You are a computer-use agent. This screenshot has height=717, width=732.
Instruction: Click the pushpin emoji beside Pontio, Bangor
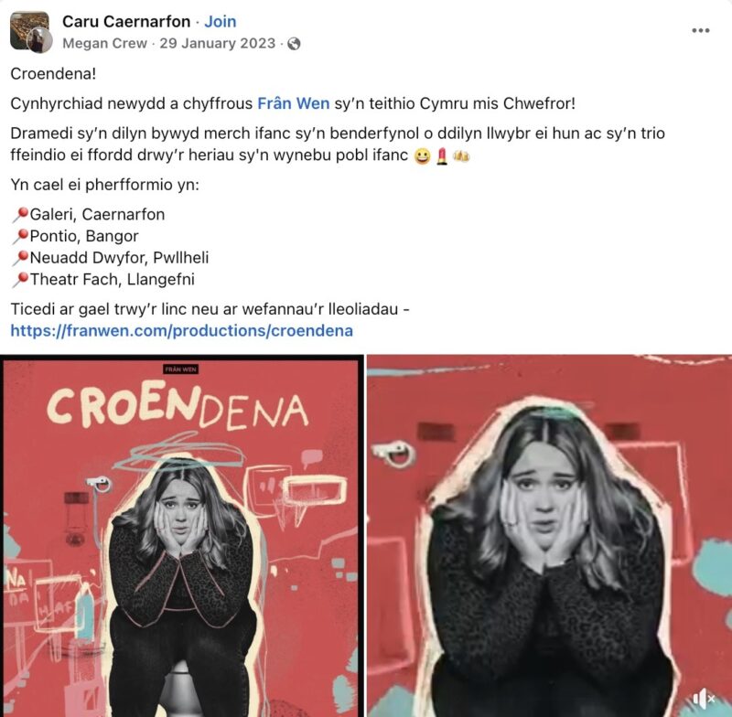[20, 236]
